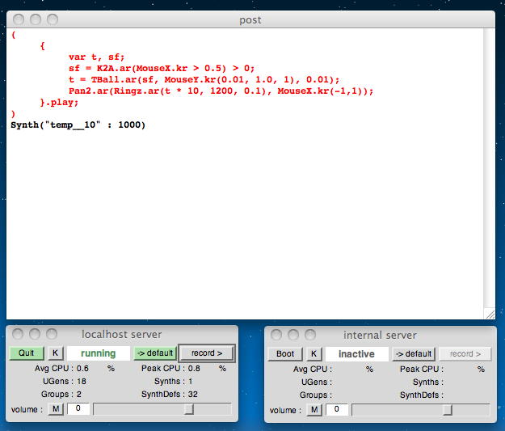Image resolution: width=505 pixels, height=431 pixels.
Task: Click the K button in localhost server
Action: click(56, 353)
